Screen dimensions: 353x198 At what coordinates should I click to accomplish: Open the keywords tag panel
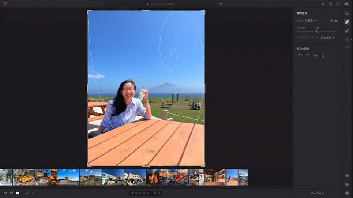(347, 184)
